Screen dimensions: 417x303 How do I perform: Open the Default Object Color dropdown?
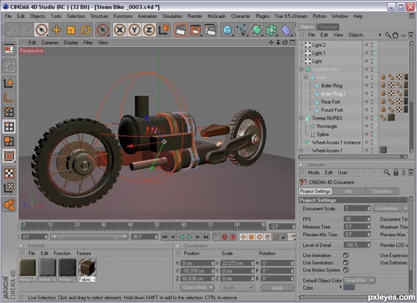[x=359, y=280]
